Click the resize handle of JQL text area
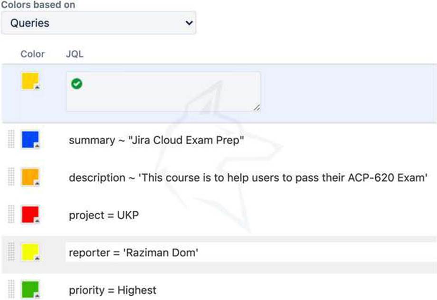This screenshot has height=300, width=437. (256, 108)
